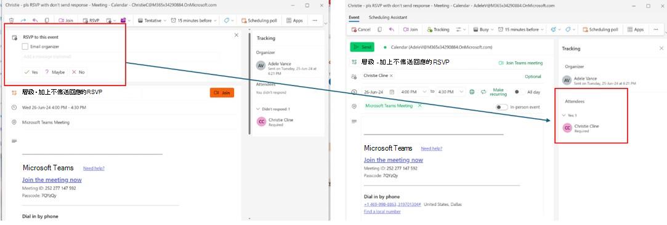Click the forward arrow icon in Christie's window
The width and height of the screenshot is (667, 225).
click(x=23, y=20)
